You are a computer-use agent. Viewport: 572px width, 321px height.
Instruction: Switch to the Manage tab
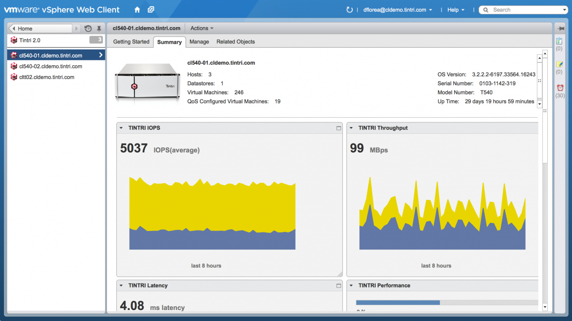point(199,41)
